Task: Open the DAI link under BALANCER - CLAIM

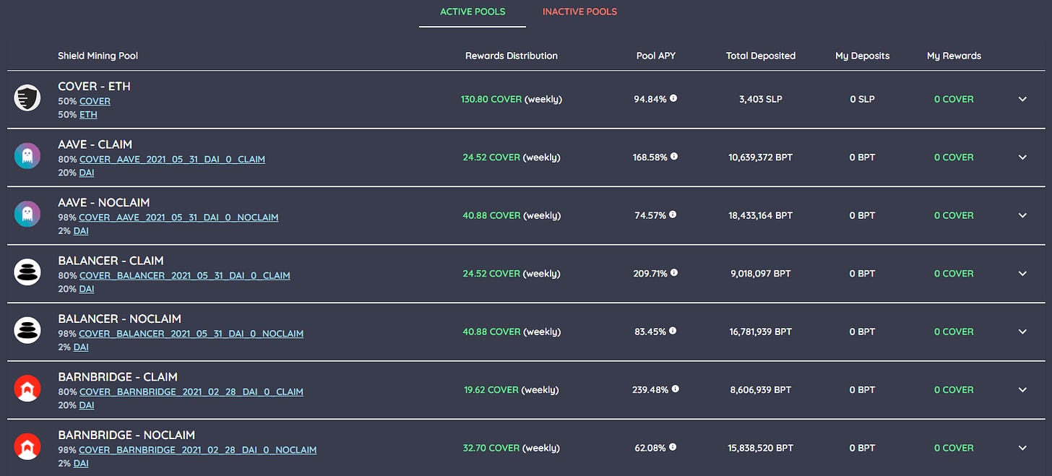Action: (87, 289)
